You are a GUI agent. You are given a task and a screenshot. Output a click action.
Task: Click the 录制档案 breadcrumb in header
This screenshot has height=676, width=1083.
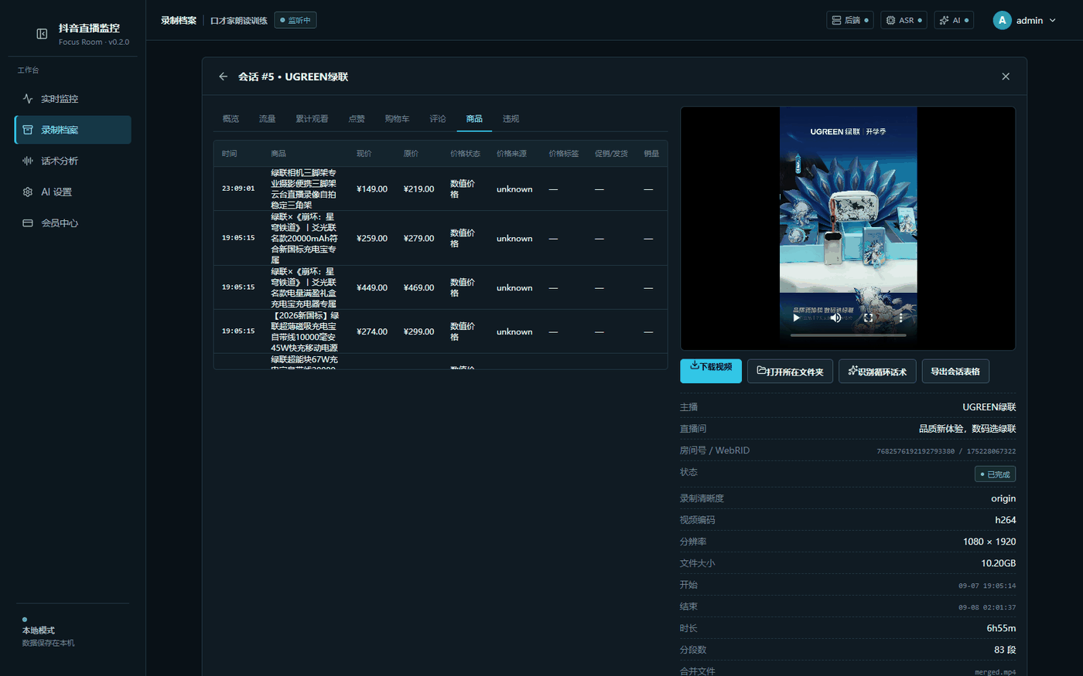click(x=179, y=20)
